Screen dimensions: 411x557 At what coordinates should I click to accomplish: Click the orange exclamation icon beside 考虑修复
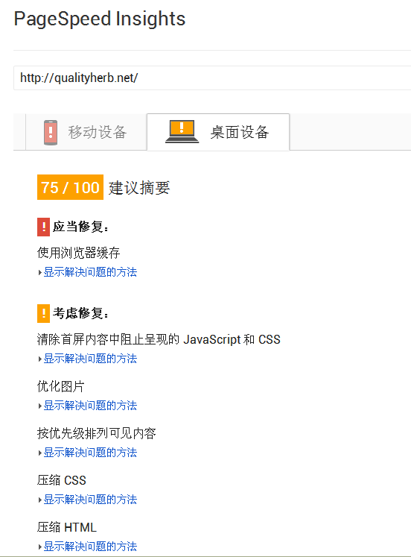click(44, 313)
